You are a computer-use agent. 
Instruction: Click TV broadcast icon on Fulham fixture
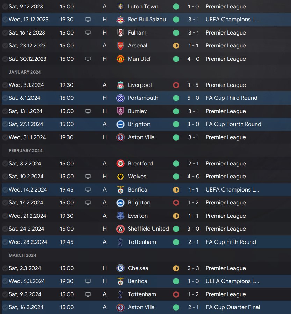88,33
